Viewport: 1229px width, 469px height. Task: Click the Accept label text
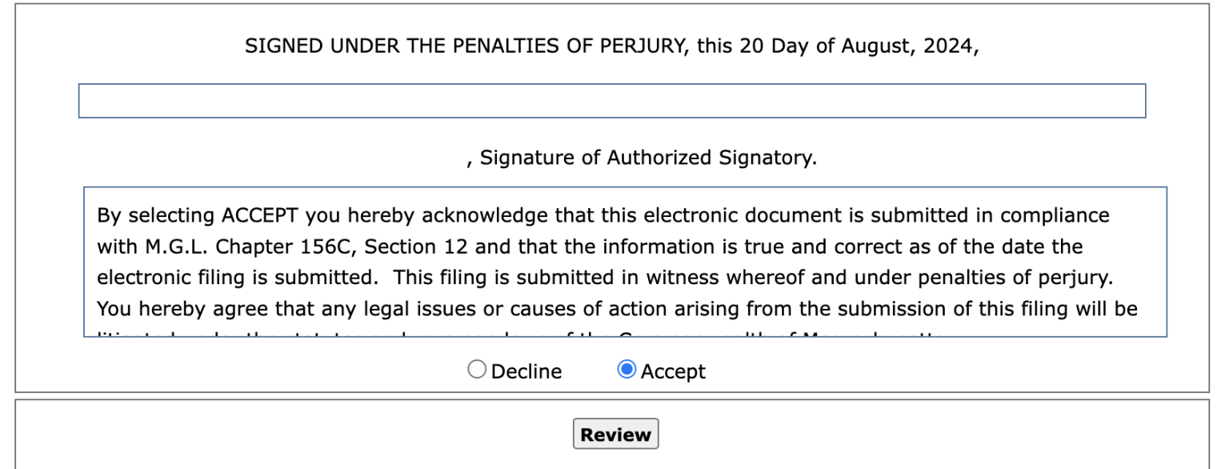pos(675,371)
